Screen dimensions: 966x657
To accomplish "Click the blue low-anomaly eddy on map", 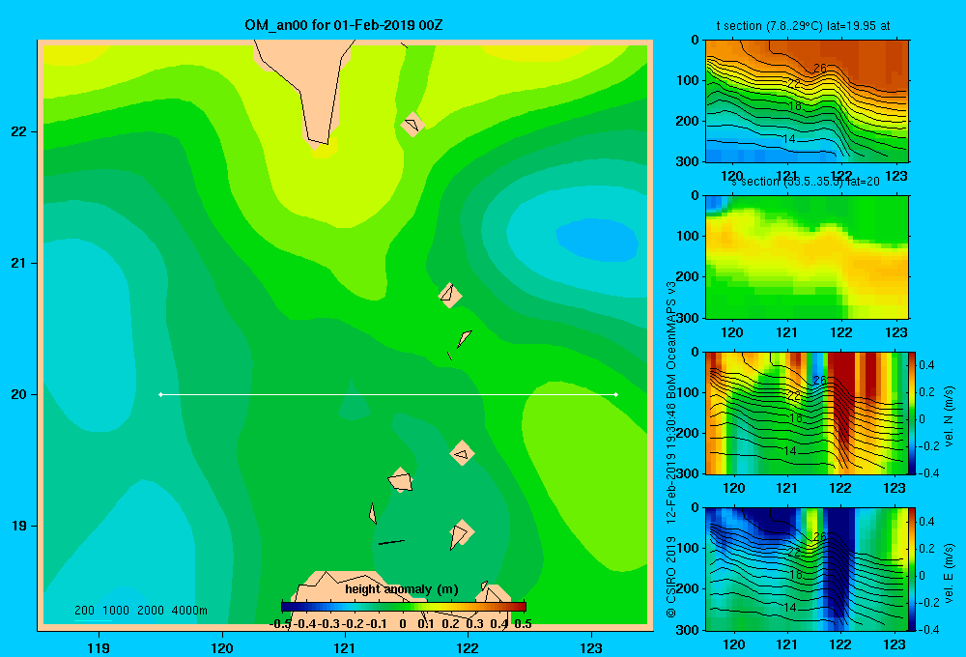I will (x=596, y=241).
